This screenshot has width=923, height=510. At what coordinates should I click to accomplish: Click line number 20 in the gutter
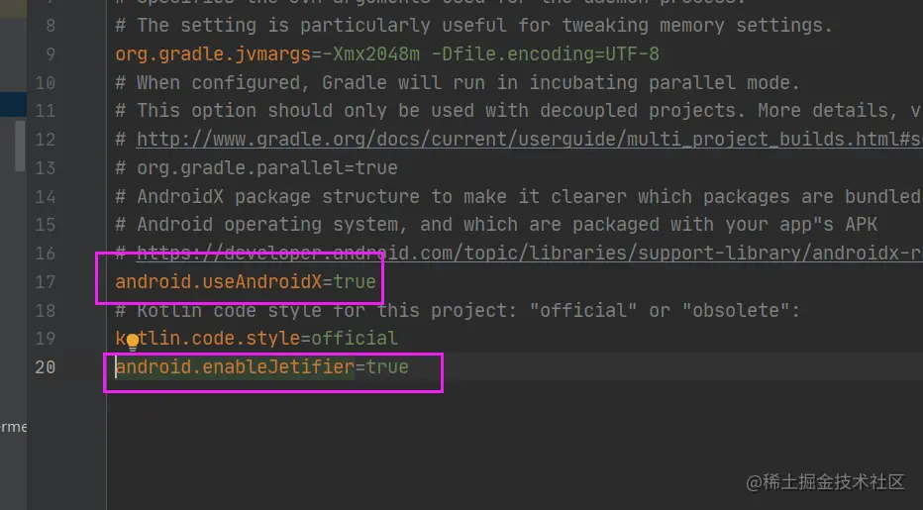(45, 367)
